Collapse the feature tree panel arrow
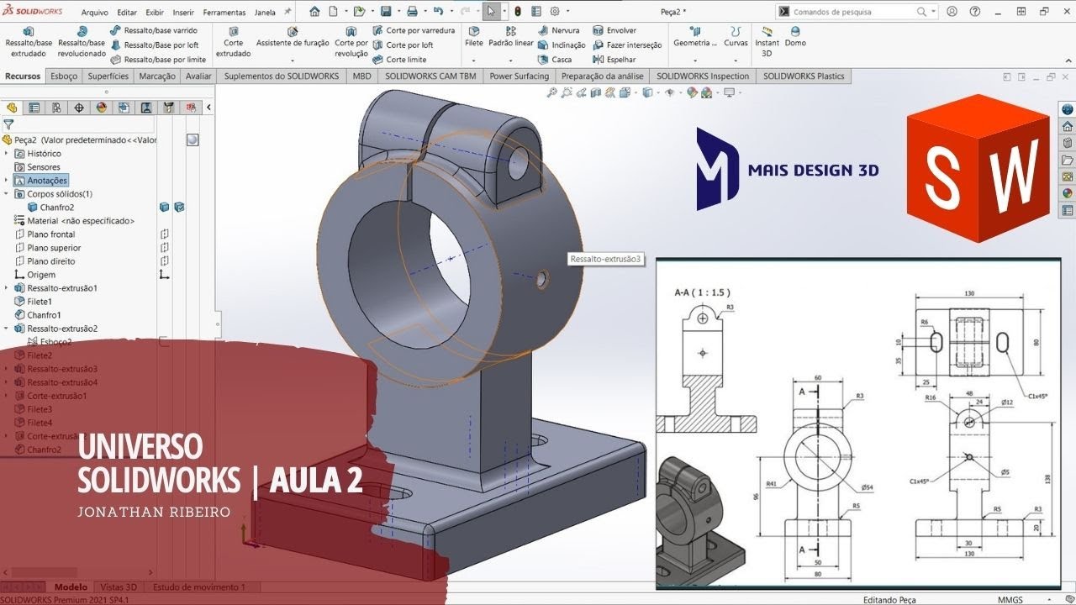Screen dimensions: 1076x605 point(208,108)
